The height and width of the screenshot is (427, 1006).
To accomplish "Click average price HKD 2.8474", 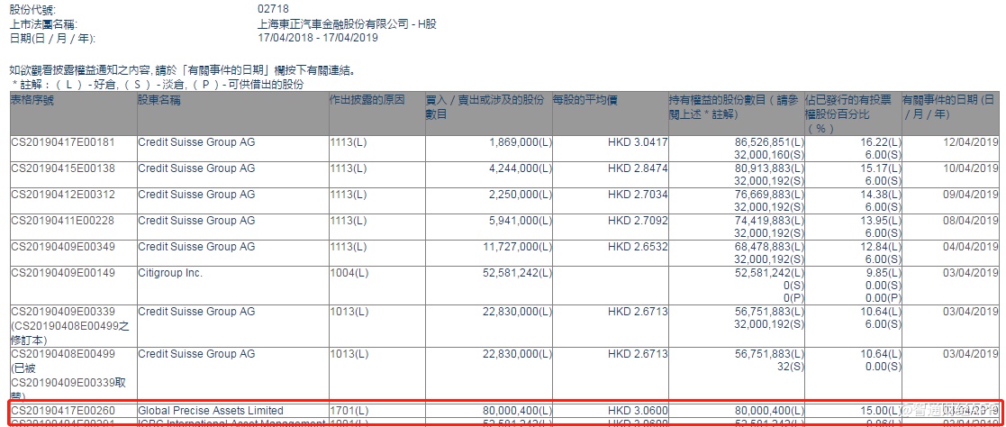I will click(638, 168).
